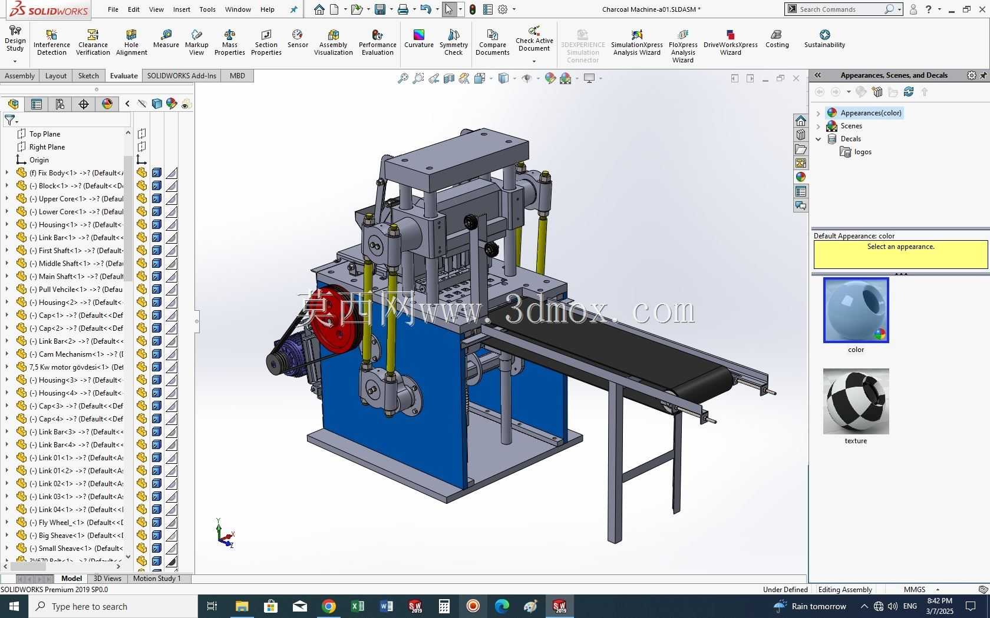The image size is (990, 618).
Task: Toggle the Curvature display
Action: tap(419, 39)
